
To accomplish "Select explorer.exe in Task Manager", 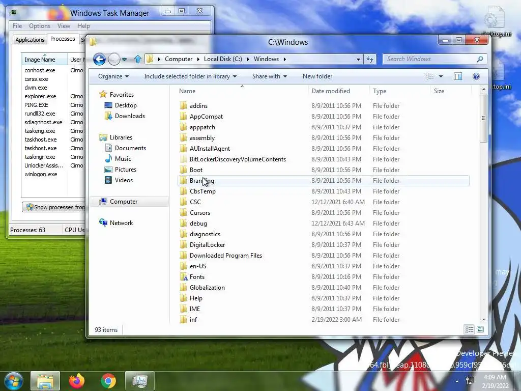I will [x=40, y=96].
